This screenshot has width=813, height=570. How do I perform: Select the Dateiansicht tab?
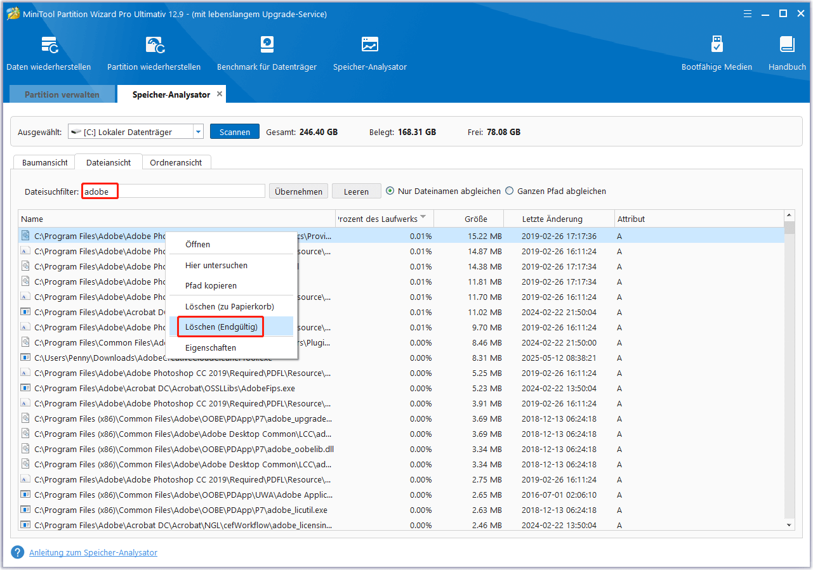tap(109, 162)
